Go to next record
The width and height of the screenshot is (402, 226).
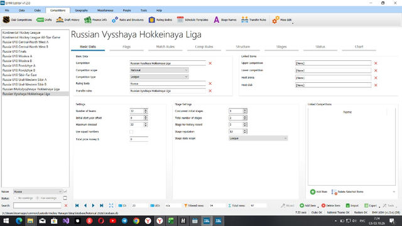coord(94,205)
